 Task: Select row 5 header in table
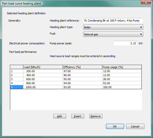[17, 87]
